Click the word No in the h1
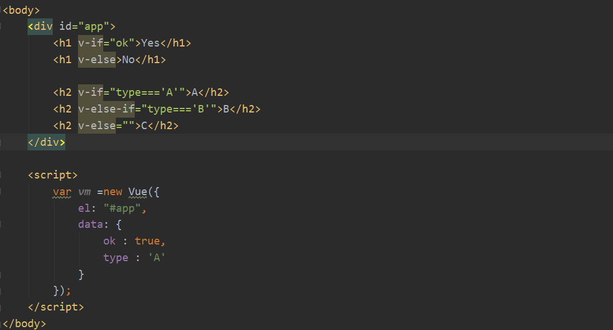The height and width of the screenshot is (330, 613). click(128, 60)
